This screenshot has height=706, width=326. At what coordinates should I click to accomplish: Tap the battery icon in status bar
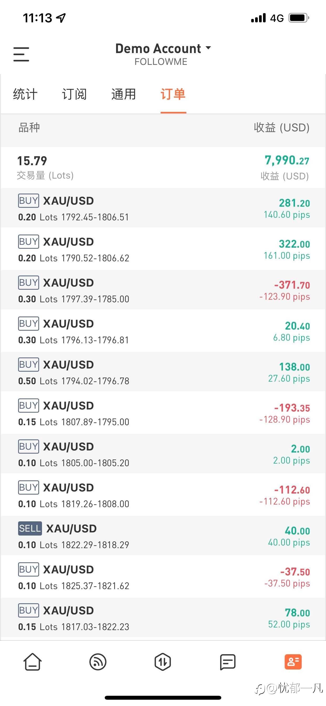click(x=299, y=18)
